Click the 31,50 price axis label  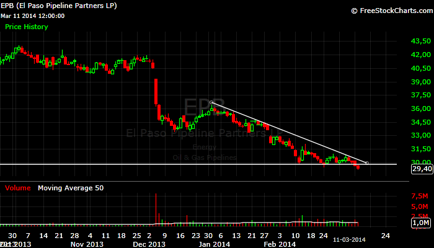421,149
